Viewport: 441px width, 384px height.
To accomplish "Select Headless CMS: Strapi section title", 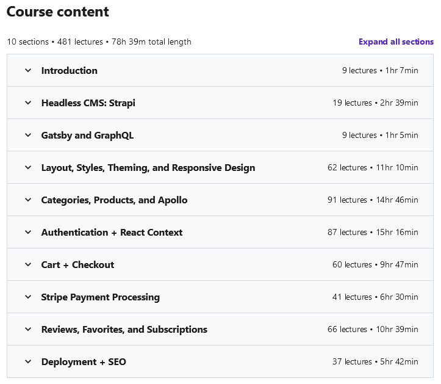I will click(88, 103).
